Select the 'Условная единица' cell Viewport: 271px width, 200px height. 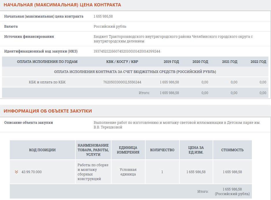128,172
